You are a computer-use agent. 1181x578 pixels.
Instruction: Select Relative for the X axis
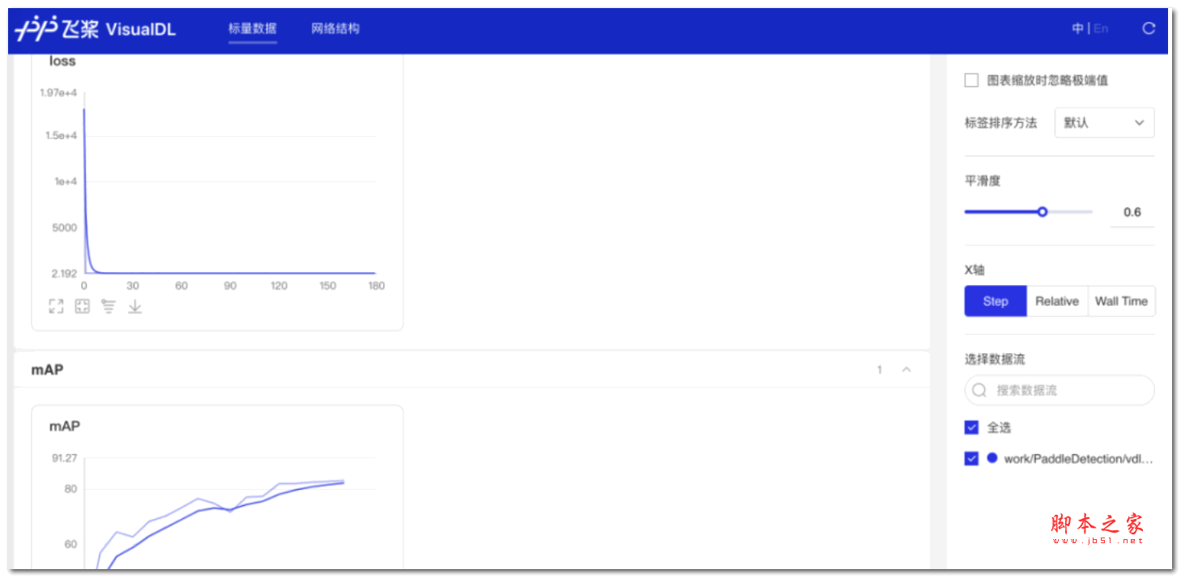click(x=1057, y=301)
